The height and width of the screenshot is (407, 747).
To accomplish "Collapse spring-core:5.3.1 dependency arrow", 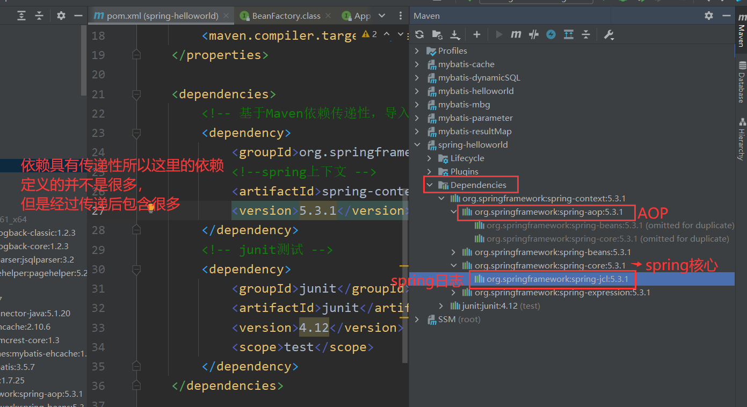I will pos(454,265).
